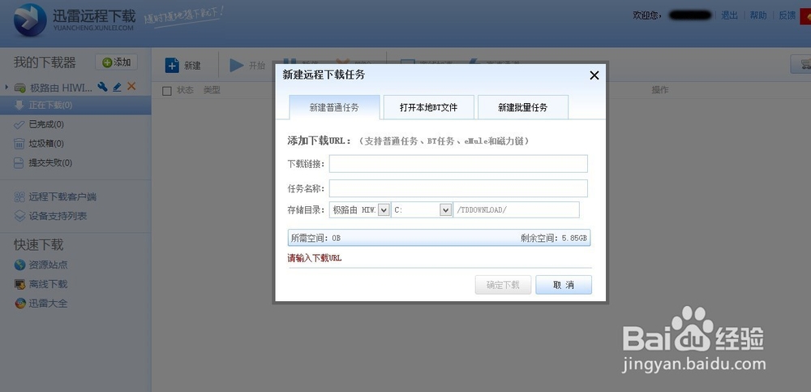Select the 极路由 HIWI device entry
Image resolution: width=811 pixels, height=392 pixels.
pyautogui.click(x=61, y=88)
